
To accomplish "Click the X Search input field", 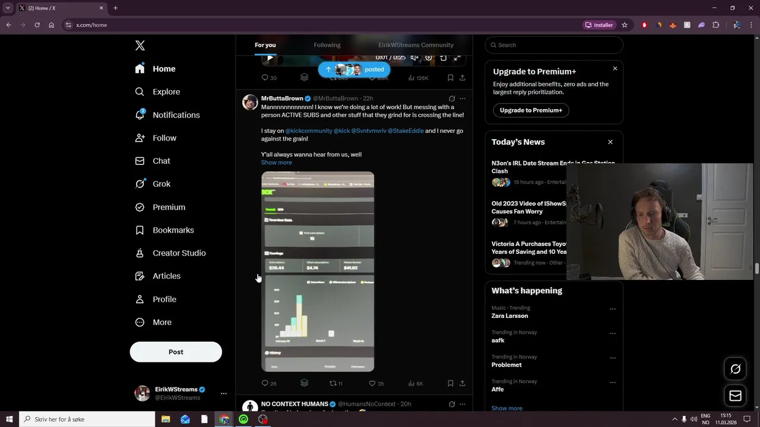I will coord(554,45).
